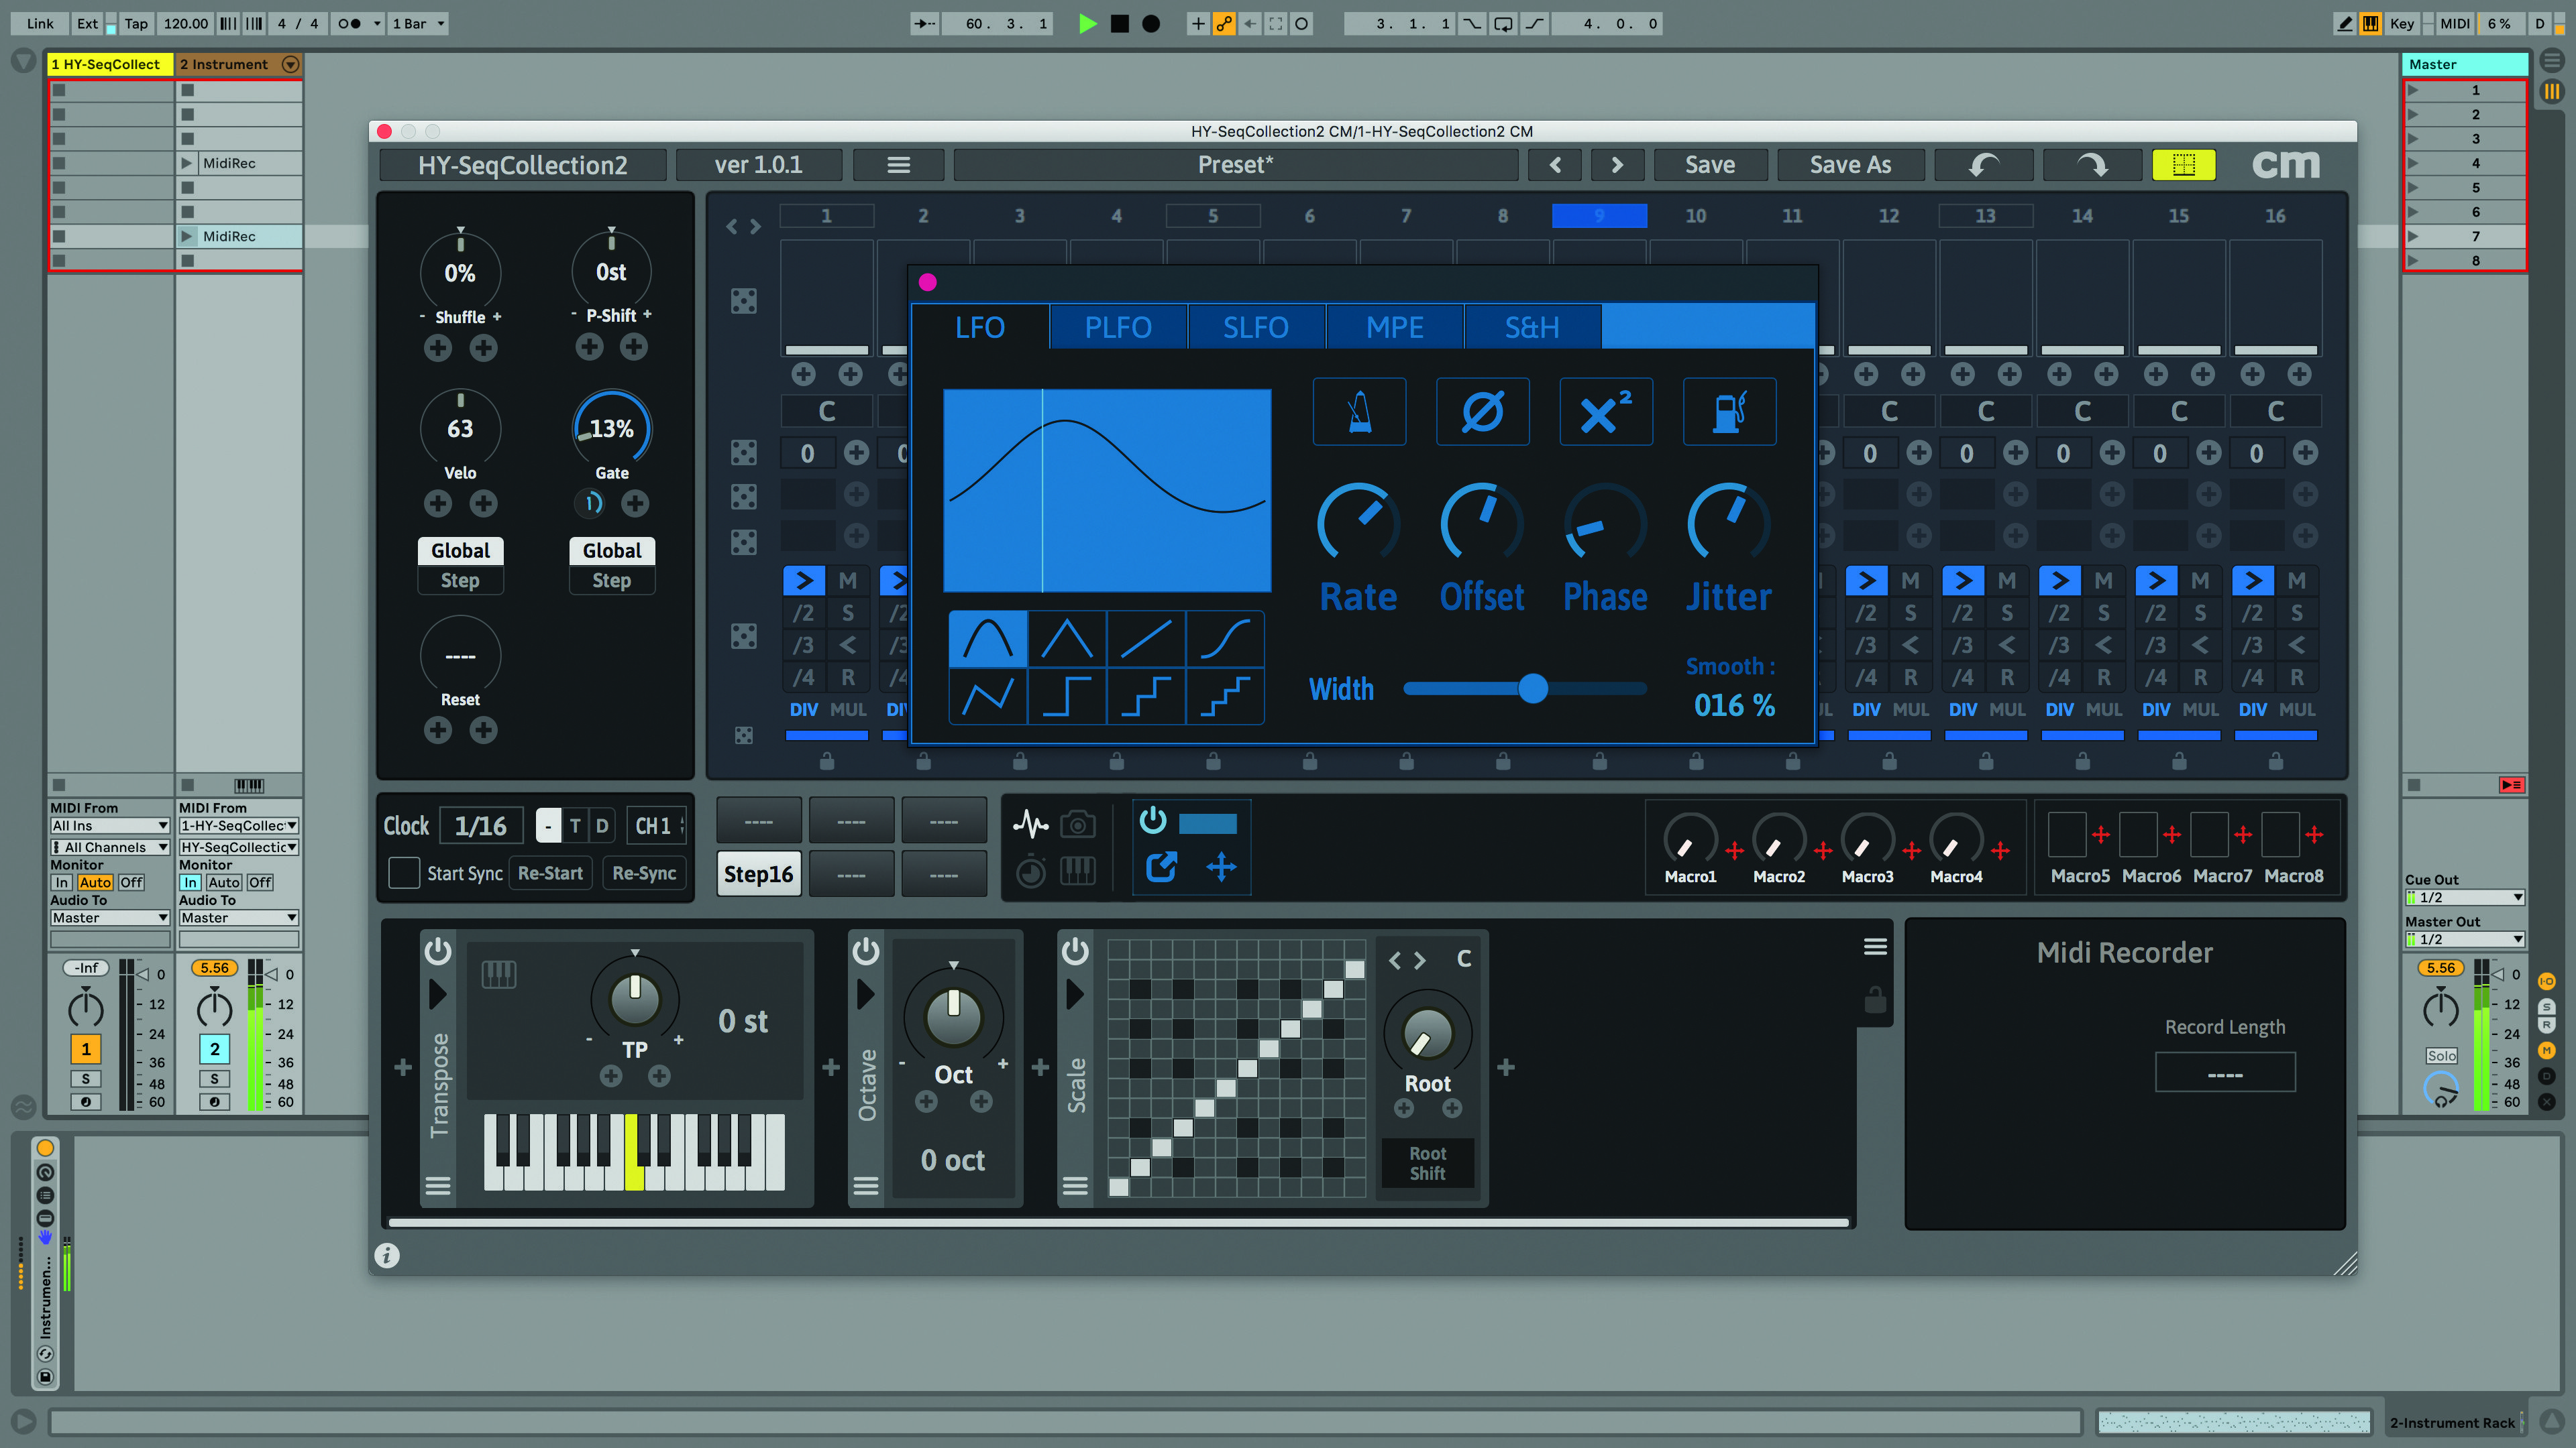The image size is (2576, 1448).
Task: Enable the Start Sync checkbox
Action: pos(403,873)
